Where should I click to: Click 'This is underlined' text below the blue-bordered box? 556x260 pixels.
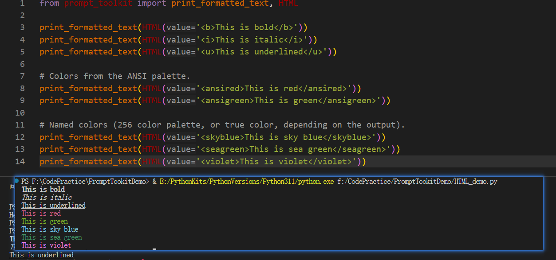point(42,255)
